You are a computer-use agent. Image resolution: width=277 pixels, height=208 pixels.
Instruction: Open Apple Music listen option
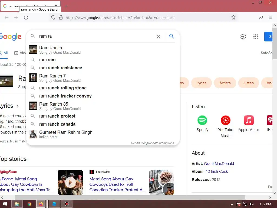pos(249,123)
